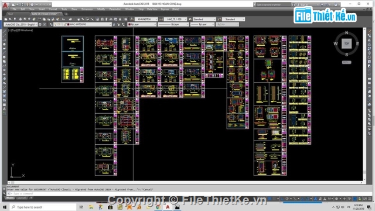Toggle the layer lock icon
The width and height of the screenshot is (375, 211).
[64, 25]
